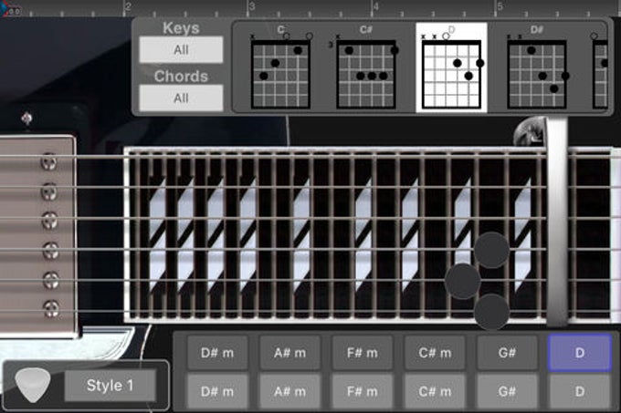Play the highlighted D chord button
Viewport: 621px width, 413px height.
[x=579, y=353]
